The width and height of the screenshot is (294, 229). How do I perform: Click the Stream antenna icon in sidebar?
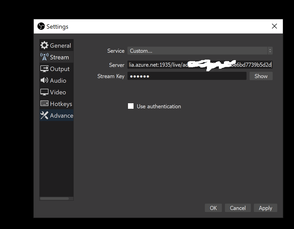[44, 57]
